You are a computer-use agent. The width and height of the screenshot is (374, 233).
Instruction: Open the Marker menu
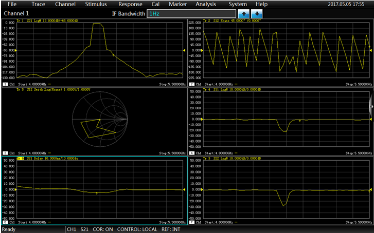177,4
